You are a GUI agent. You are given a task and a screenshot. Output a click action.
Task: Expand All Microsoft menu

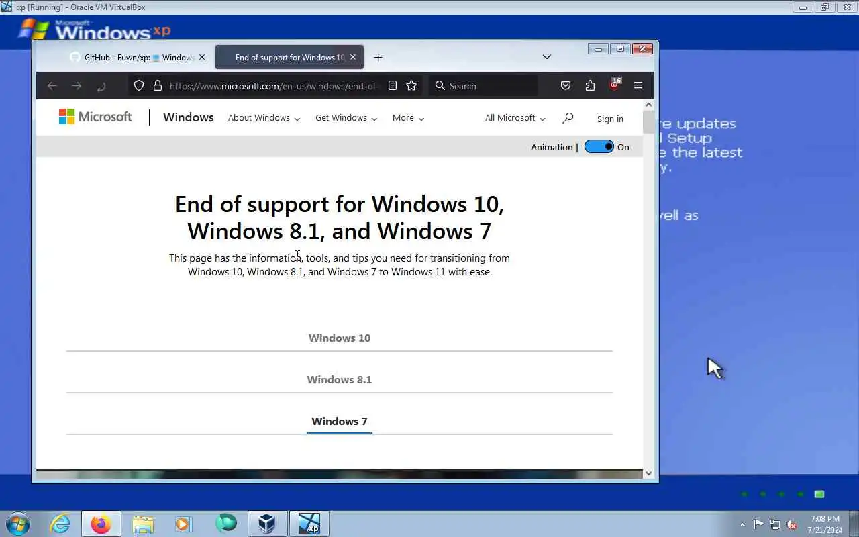tap(515, 117)
